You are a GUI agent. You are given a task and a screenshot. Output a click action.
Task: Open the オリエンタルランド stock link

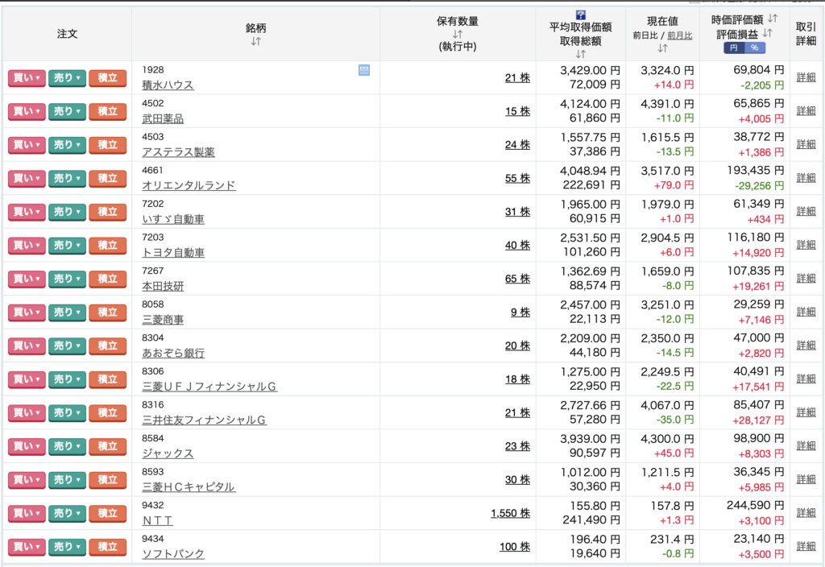point(189,186)
